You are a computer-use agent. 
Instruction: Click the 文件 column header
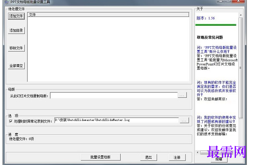tap(108, 15)
